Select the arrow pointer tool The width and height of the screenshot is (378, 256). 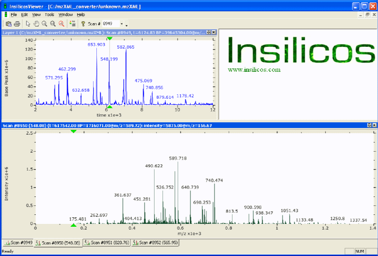click(x=28, y=24)
